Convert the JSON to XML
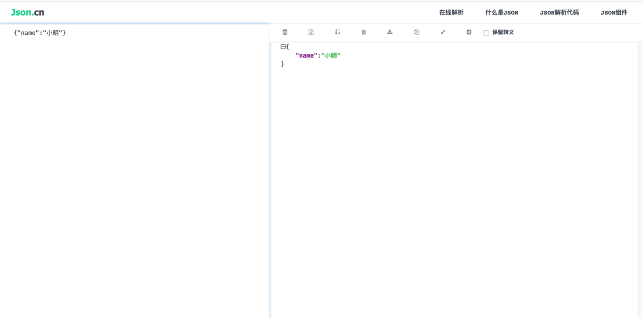 [x=311, y=32]
